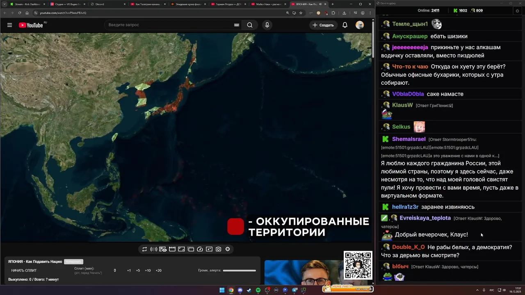Bookmark this page with star icon
Viewport: 525px width, 295px height.
301,13
